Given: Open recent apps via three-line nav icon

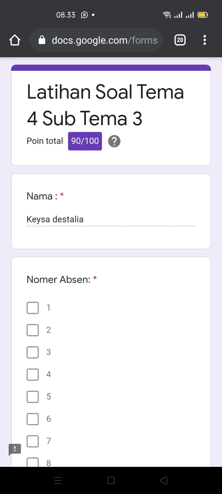Looking at the screenshot, I should (58, 480).
